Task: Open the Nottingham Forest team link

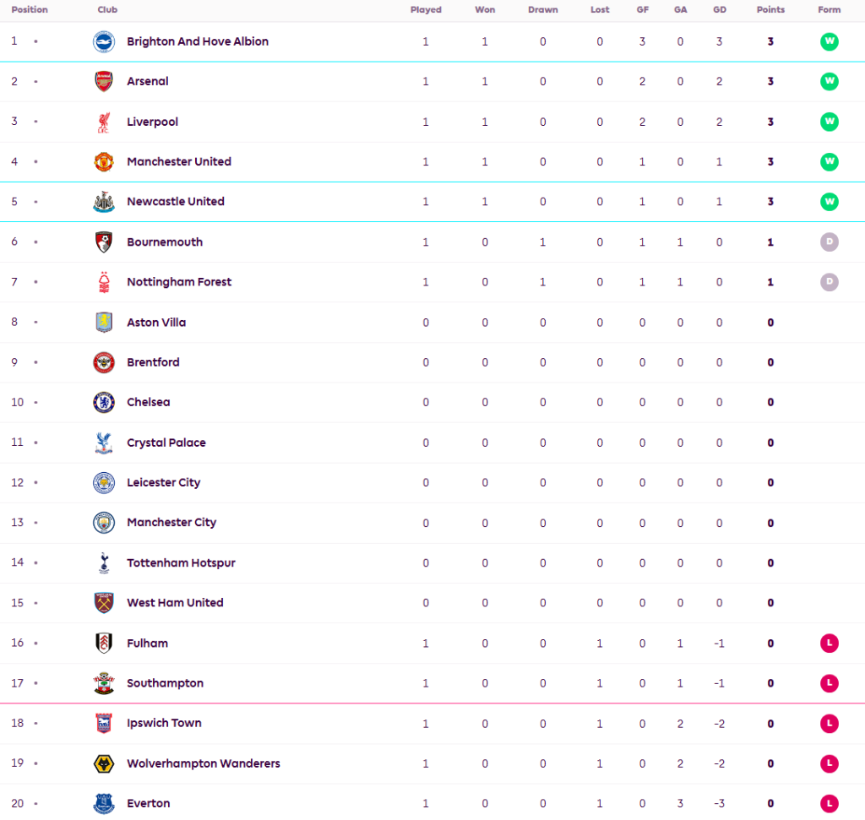Action: coord(179,282)
